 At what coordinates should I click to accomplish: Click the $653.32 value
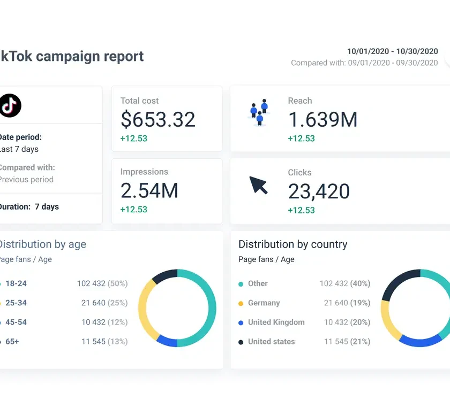pos(158,119)
